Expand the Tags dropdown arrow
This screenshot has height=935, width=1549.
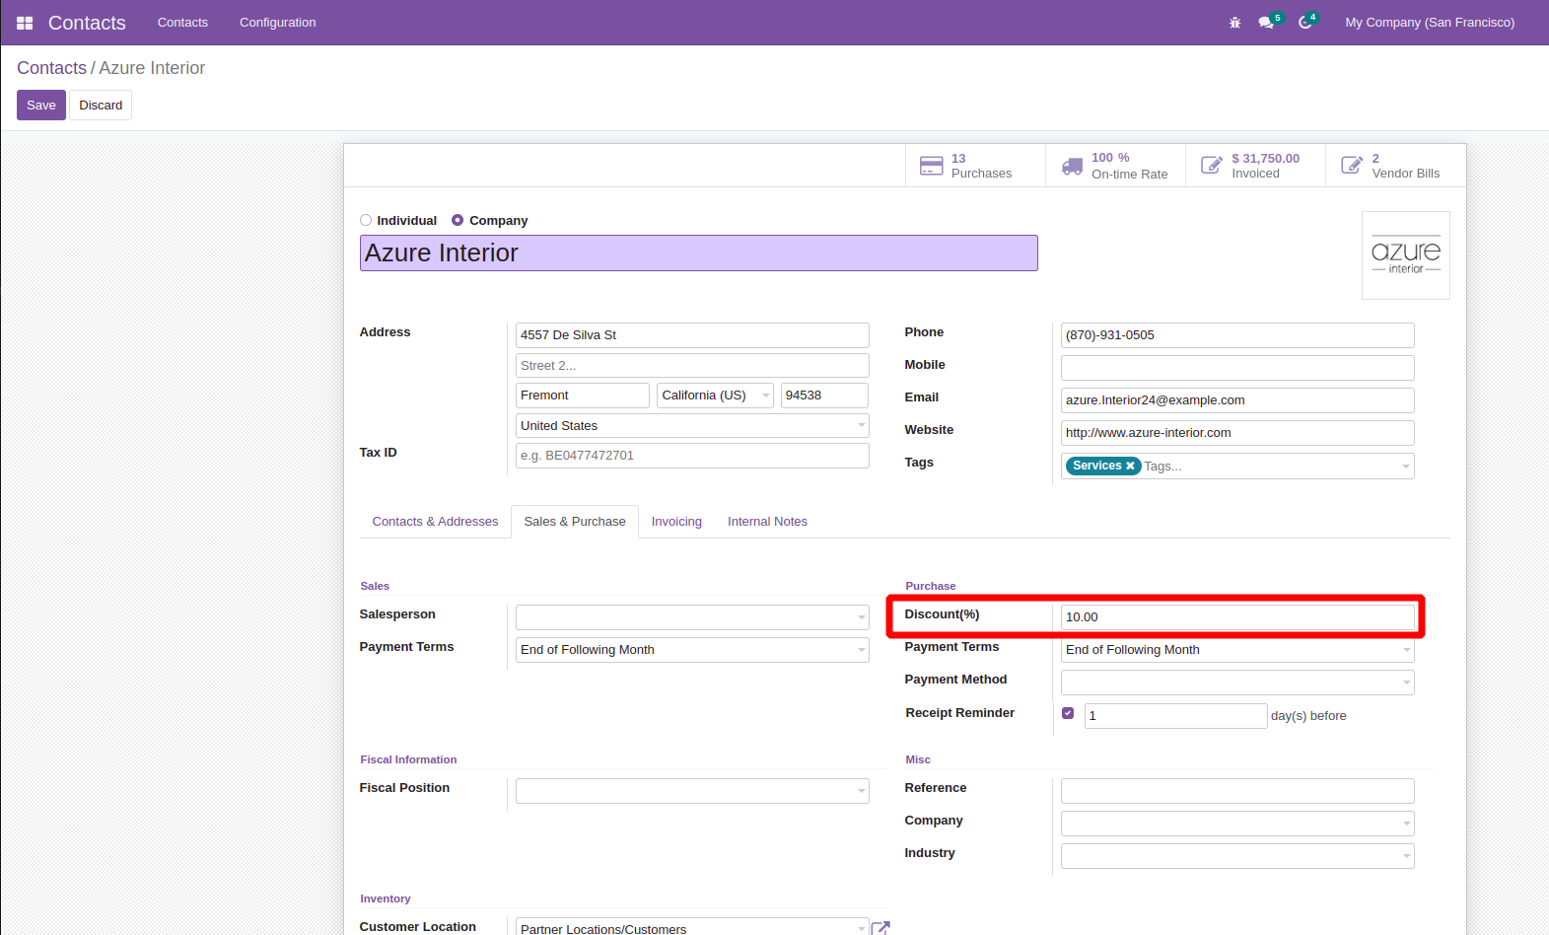tap(1405, 467)
